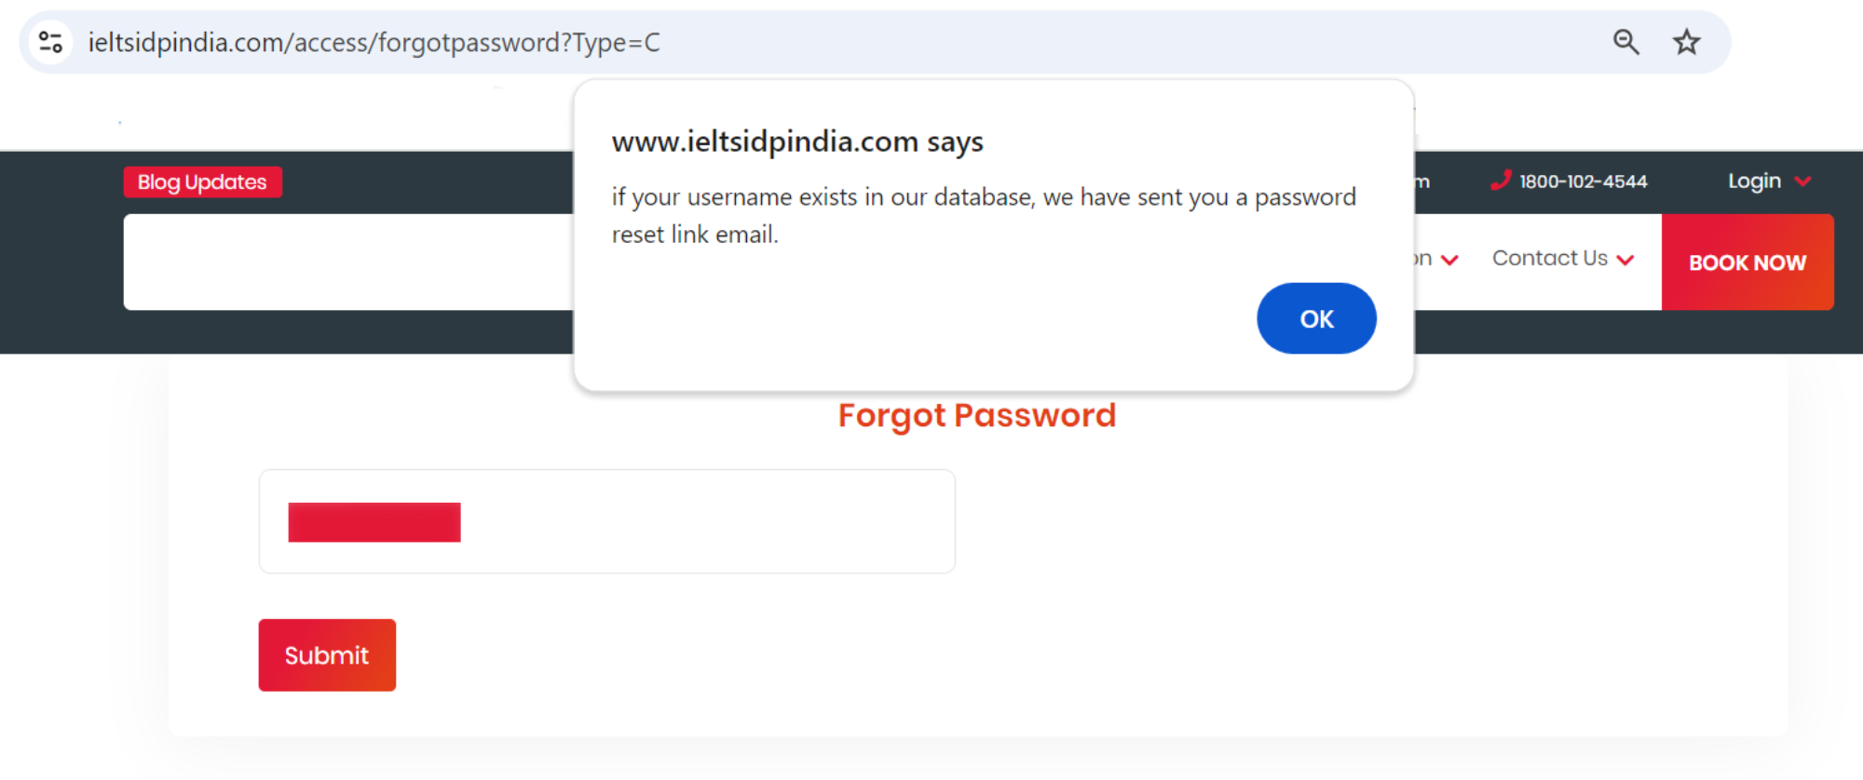The width and height of the screenshot is (1863, 780).
Task: Click the red Submit button
Action: pyautogui.click(x=327, y=655)
